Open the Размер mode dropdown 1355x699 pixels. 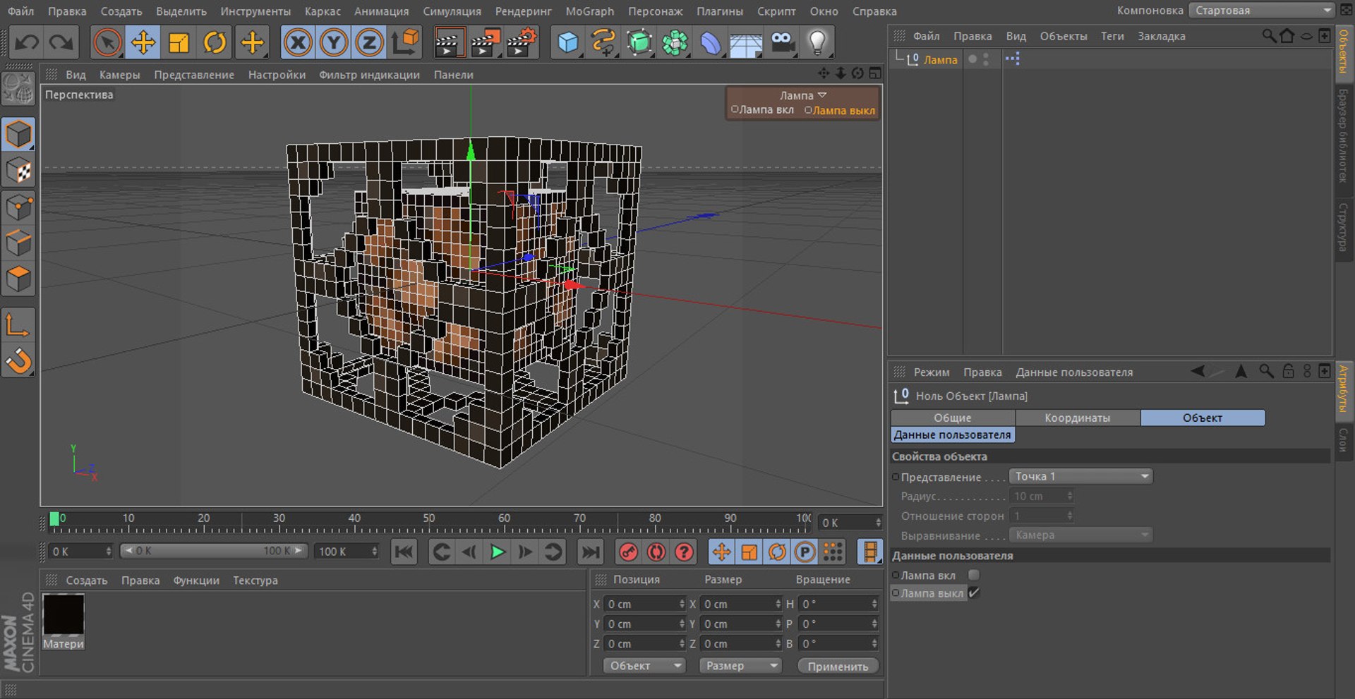[x=740, y=666]
